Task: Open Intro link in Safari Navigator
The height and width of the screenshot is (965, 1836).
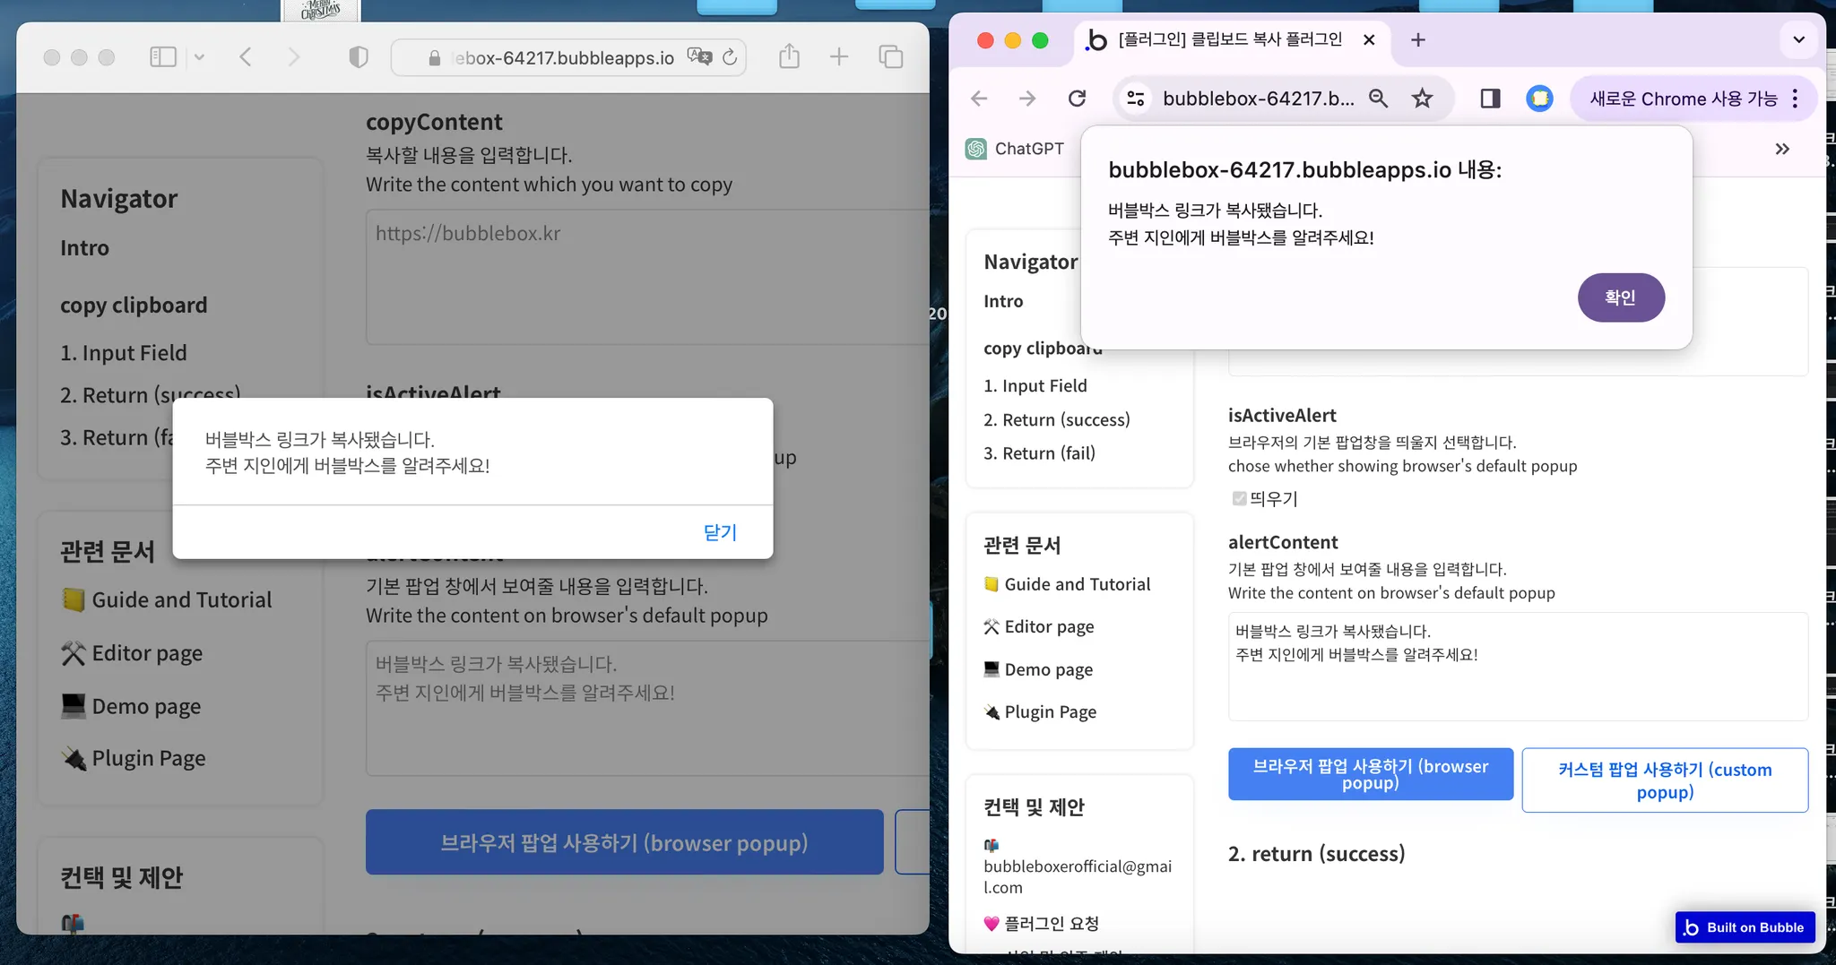Action: [x=84, y=248]
